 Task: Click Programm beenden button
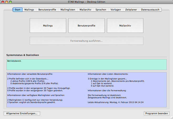pyautogui.click(x=156, y=114)
